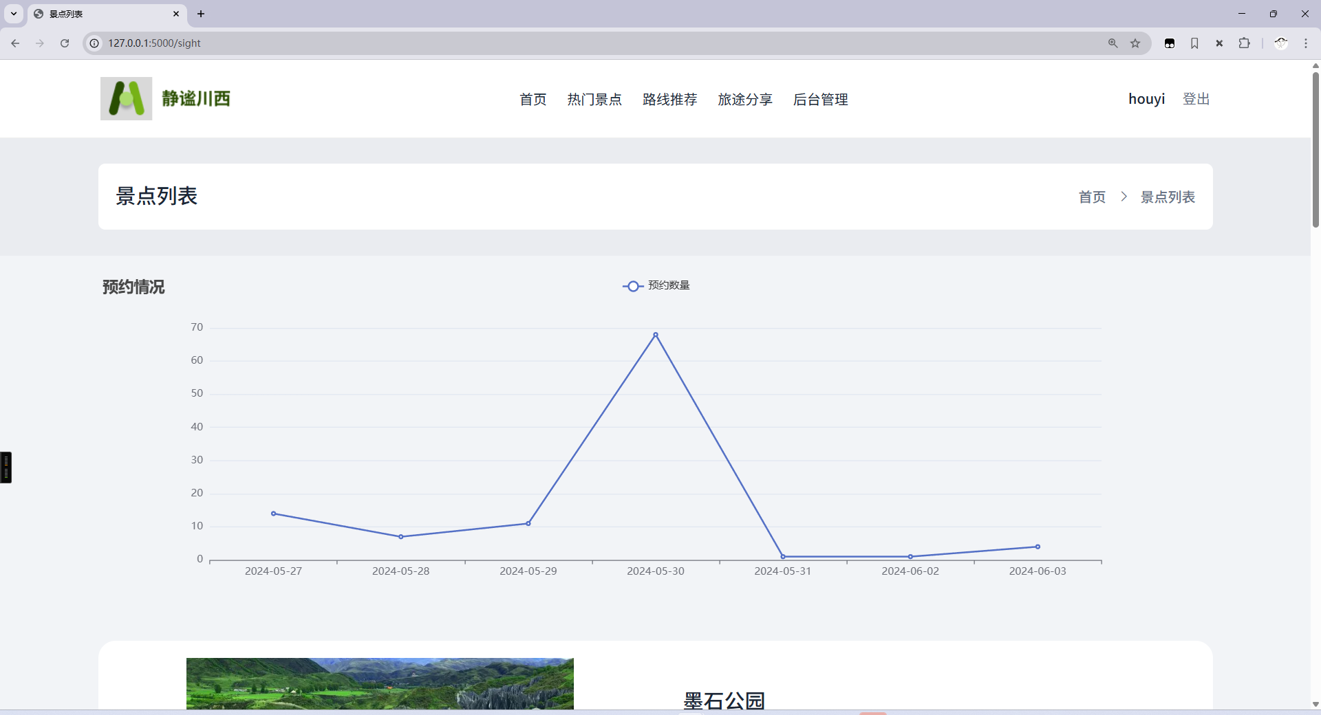This screenshot has width=1321, height=715.
Task: Open 后台管理 navigation item
Action: click(821, 99)
